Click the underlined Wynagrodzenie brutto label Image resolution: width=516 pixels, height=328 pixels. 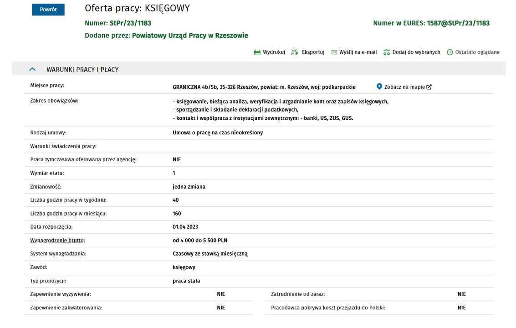[x=57, y=241]
